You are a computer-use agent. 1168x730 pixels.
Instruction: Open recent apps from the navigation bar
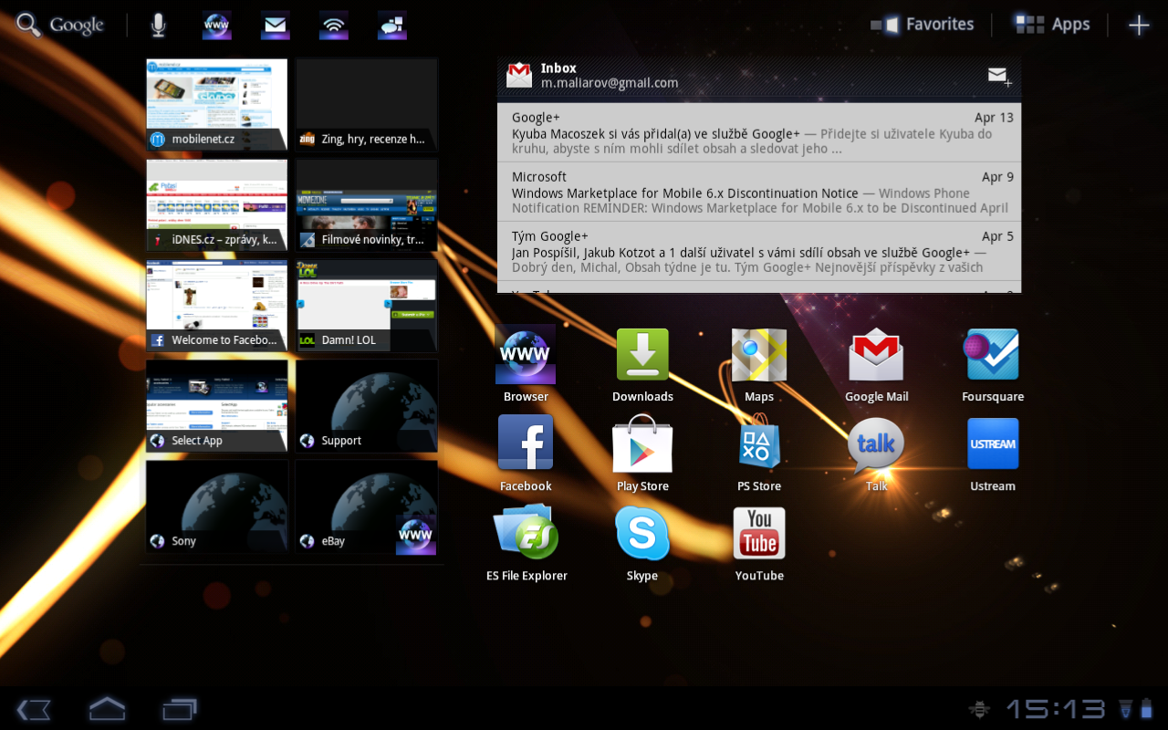tap(179, 709)
